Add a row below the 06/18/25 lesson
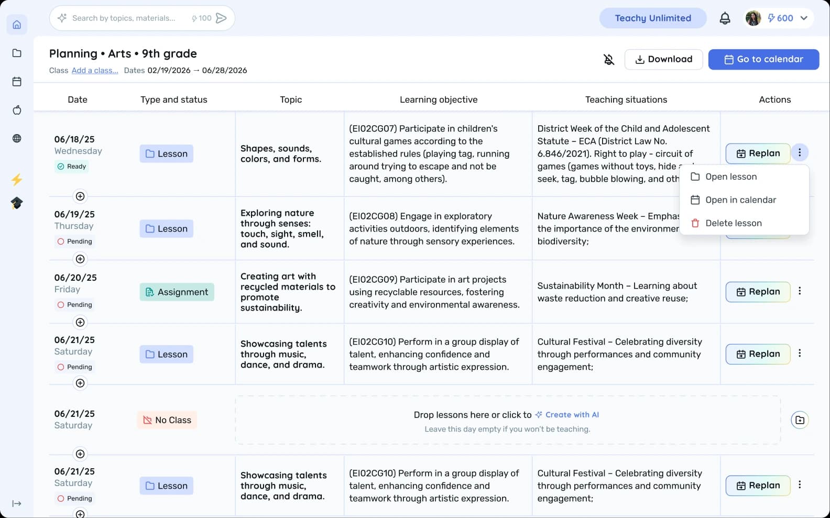This screenshot has height=518, width=830. (80, 196)
